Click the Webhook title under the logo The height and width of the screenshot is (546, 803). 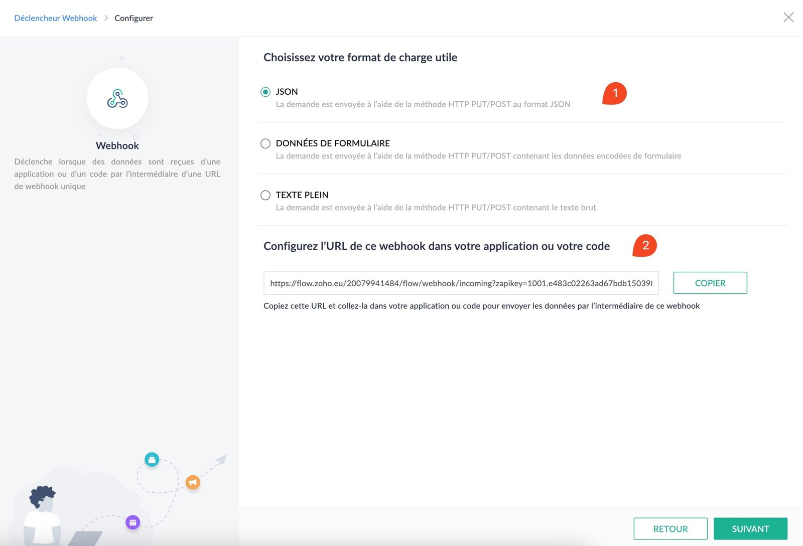[x=117, y=146]
